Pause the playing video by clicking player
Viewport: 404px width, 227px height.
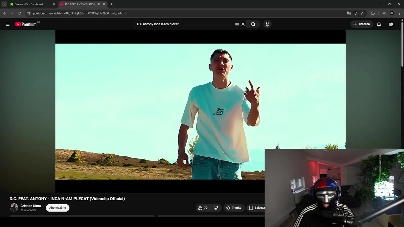tap(200, 111)
